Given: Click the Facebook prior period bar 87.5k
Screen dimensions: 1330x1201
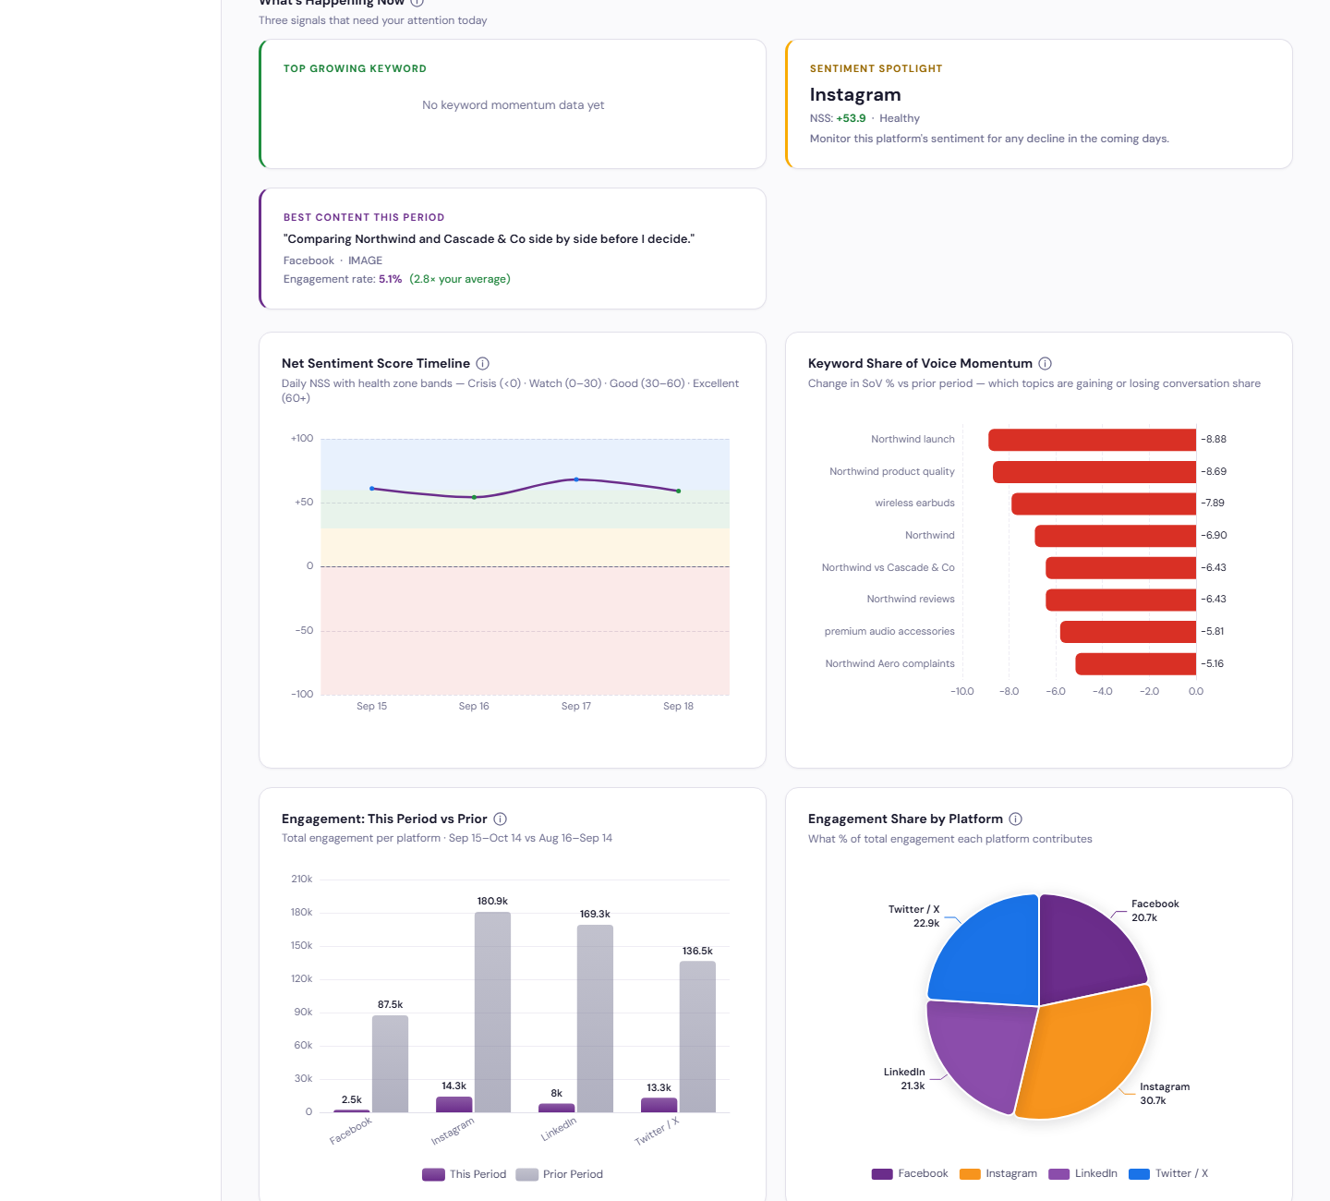Looking at the screenshot, I should point(390,1064).
